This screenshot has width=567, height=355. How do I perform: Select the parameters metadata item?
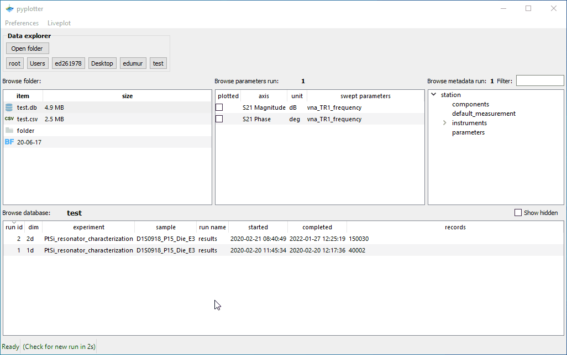tap(468, 132)
